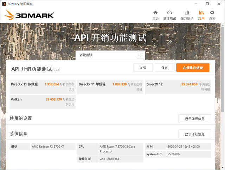Click the timestamp 2020-04-22 16:45 +08:00
225x170 pixels.
(x=184, y=147)
